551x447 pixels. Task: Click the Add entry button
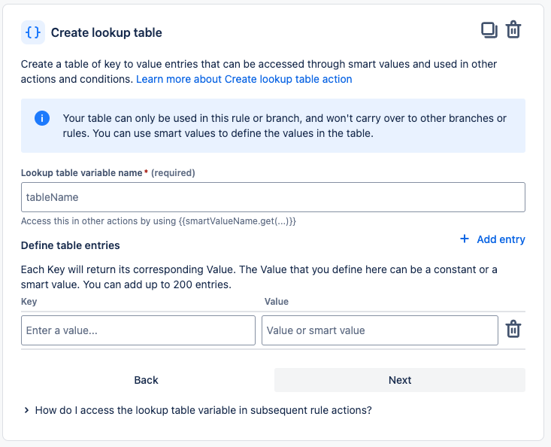click(493, 239)
